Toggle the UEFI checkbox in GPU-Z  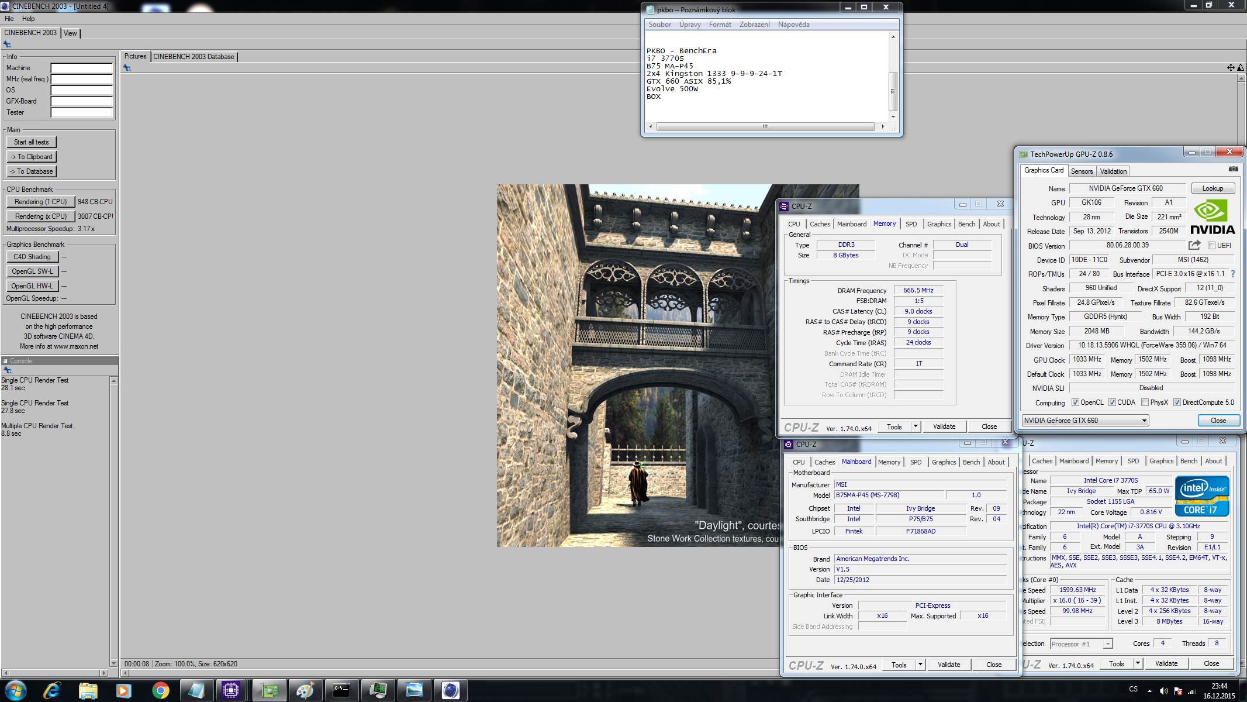pyautogui.click(x=1212, y=246)
